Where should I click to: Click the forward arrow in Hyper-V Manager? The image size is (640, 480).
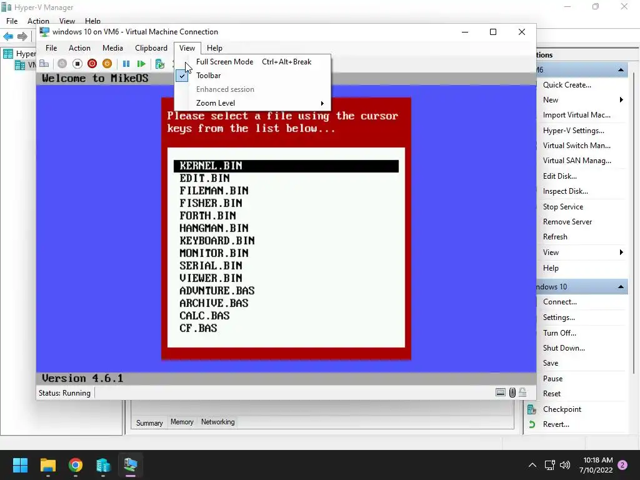pos(22,36)
